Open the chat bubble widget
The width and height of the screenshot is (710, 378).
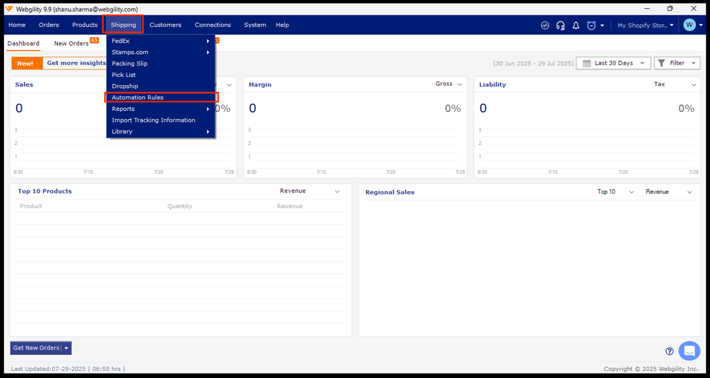(689, 351)
